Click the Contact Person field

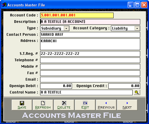coord(90,35)
